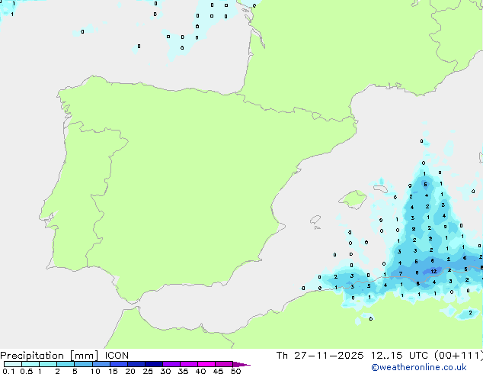Click the 45–50 mm legend swatch
The width and height of the screenshot is (483, 374).
click(x=224, y=364)
